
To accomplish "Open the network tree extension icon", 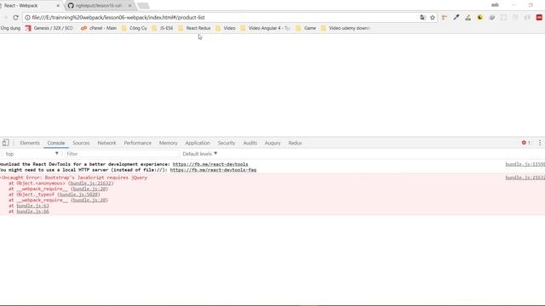I will 468,17.
